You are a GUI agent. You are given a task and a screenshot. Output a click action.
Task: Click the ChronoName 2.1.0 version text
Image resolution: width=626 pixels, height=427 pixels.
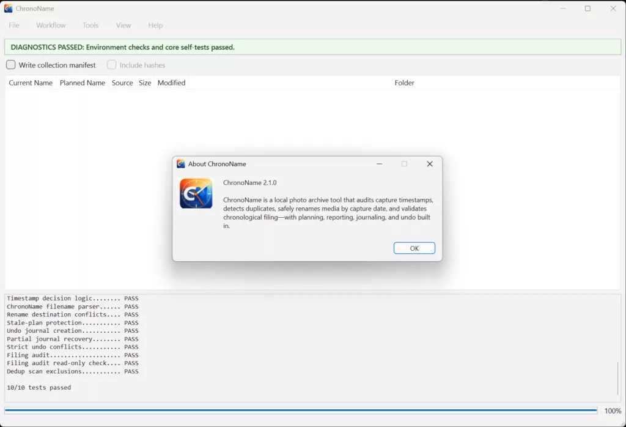click(x=250, y=182)
